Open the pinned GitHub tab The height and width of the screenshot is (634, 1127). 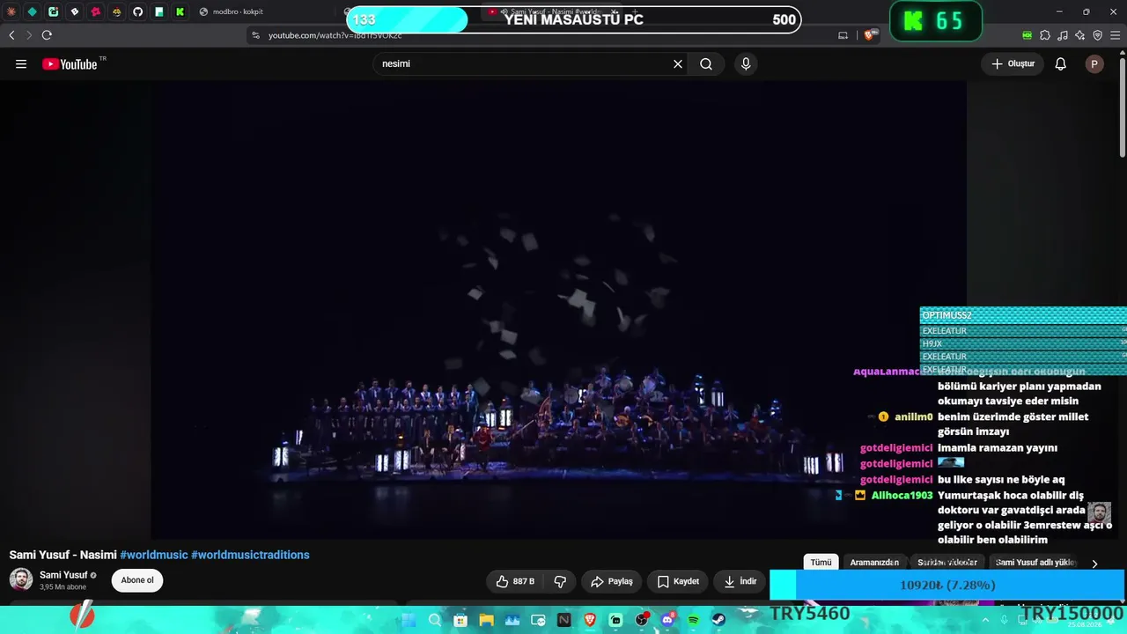pos(138,11)
